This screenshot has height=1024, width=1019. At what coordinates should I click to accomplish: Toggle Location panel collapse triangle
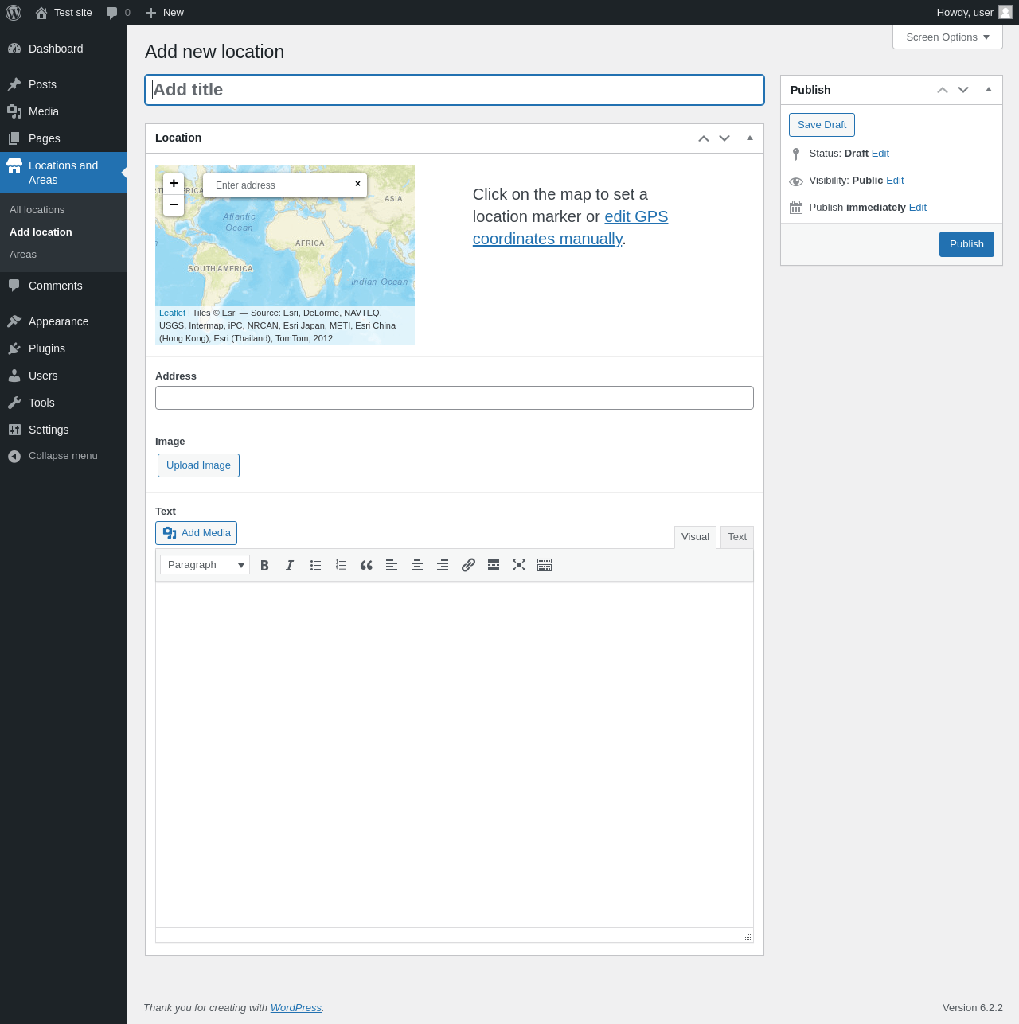coord(750,138)
